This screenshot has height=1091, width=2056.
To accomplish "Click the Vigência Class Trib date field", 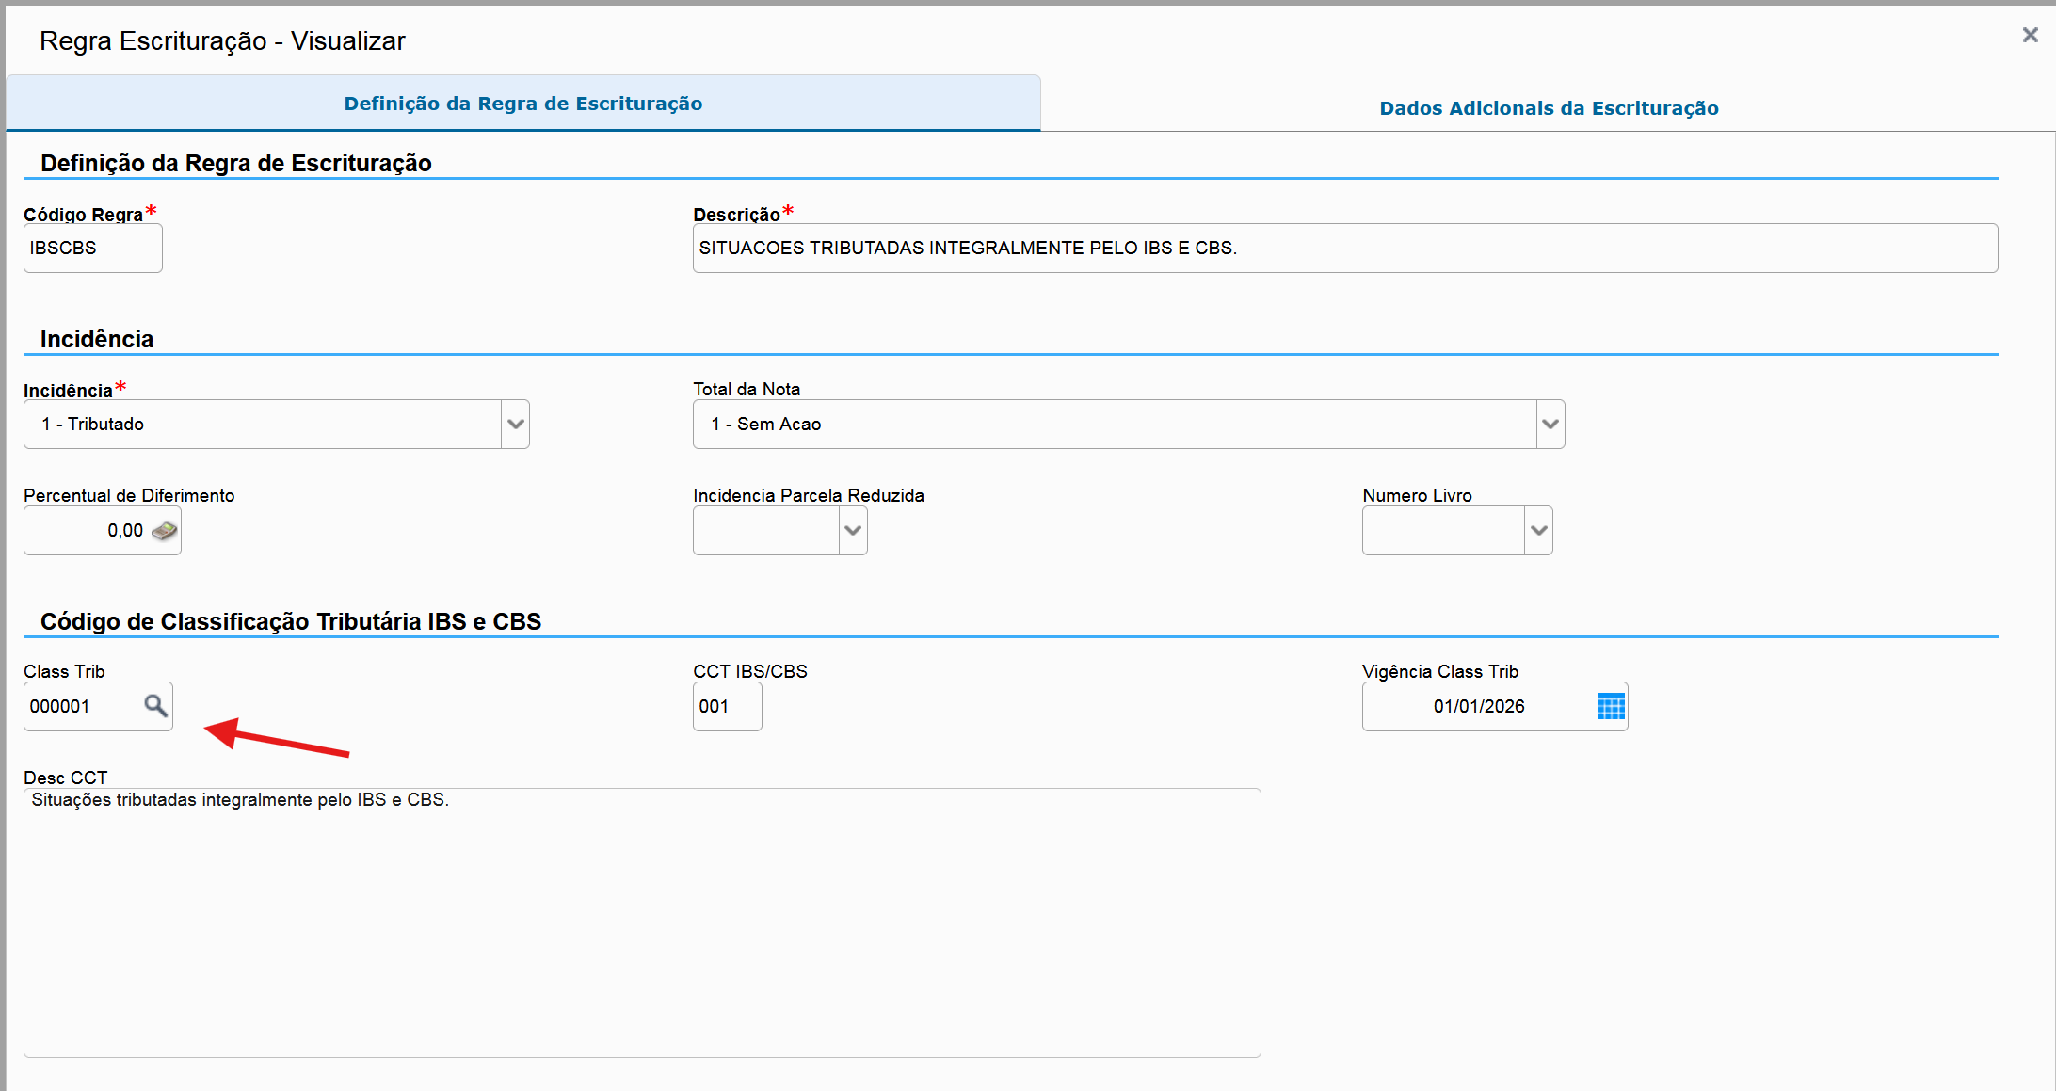I will pos(1478,707).
